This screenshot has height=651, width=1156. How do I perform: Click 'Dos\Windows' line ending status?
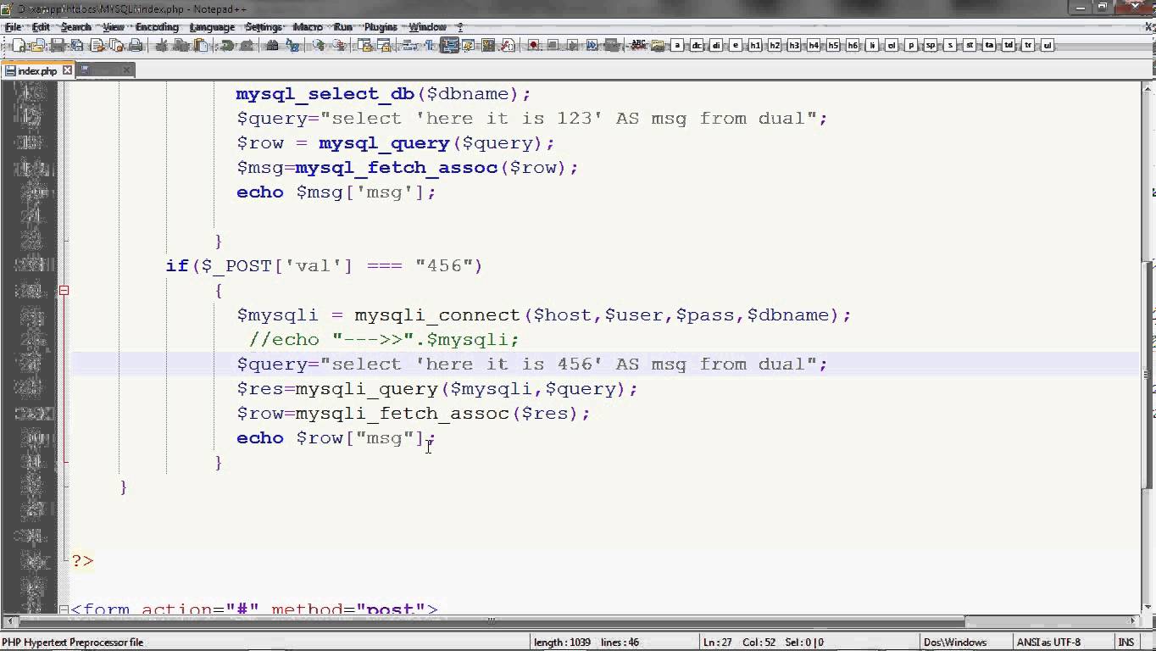point(955,643)
